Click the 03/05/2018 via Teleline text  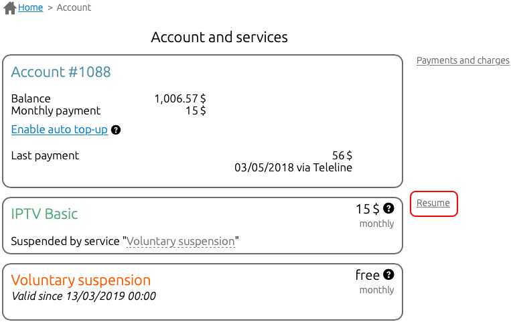click(x=293, y=167)
